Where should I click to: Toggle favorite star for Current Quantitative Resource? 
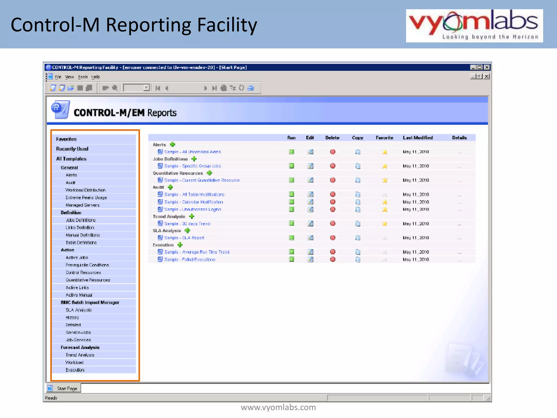point(385,180)
